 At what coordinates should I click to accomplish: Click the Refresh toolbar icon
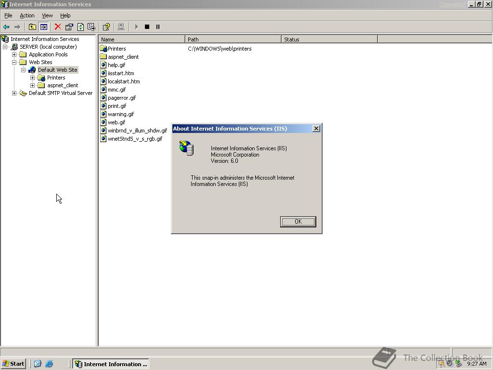pyautogui.click(x=80, y=27)
